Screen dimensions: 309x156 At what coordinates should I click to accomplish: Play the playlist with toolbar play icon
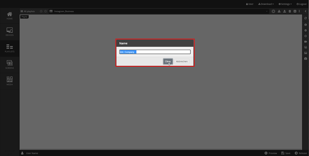pos(273,11)
